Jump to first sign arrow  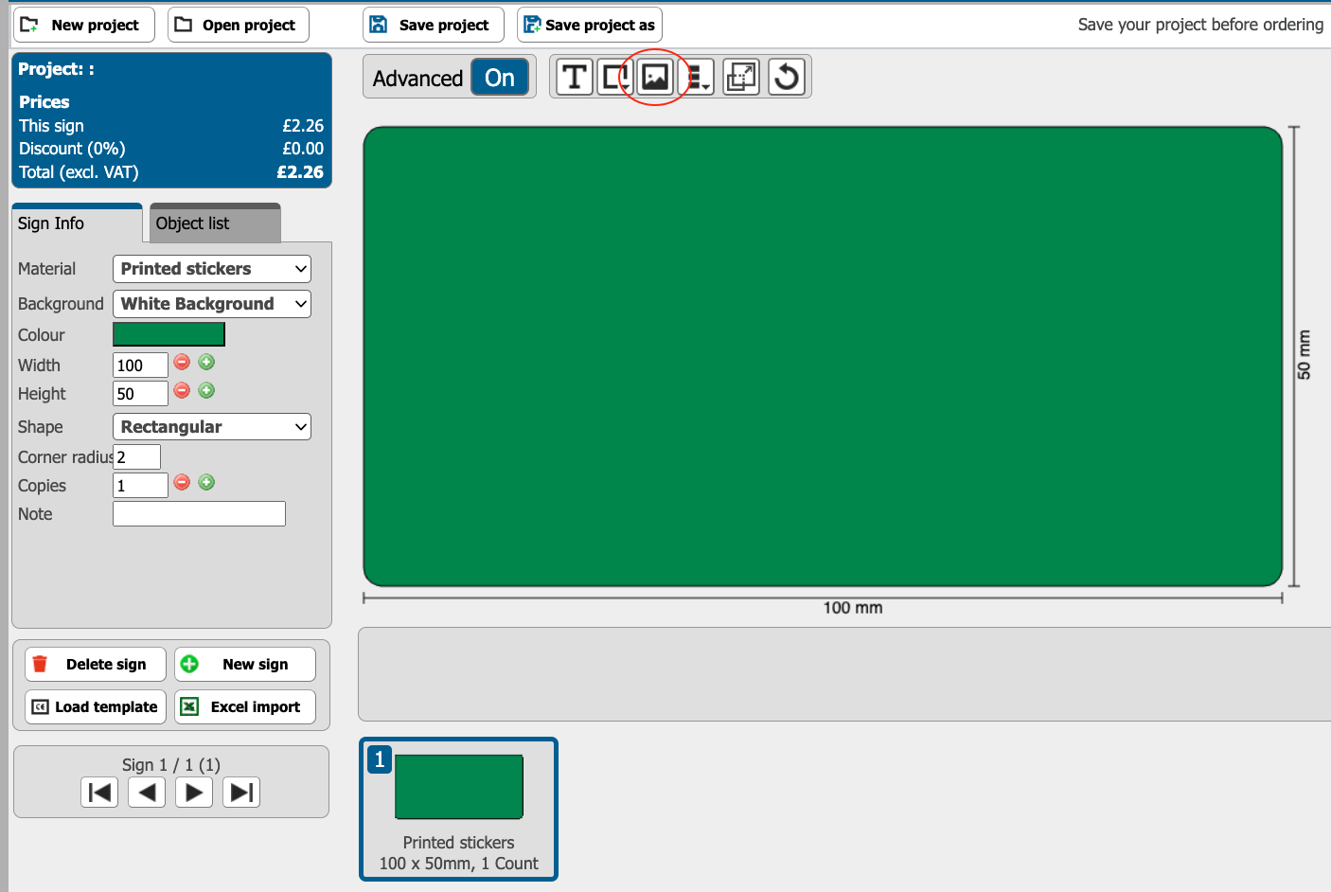99,793
